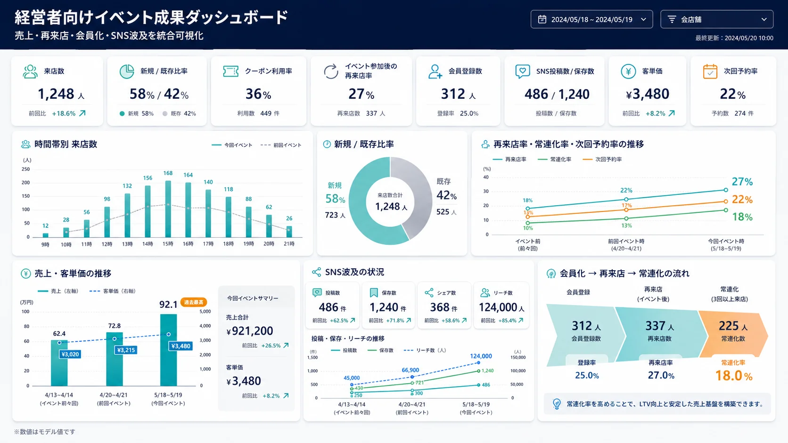Click the 客単価 yen circle icon
788x443 pixels.
click(x=628, y=72)
